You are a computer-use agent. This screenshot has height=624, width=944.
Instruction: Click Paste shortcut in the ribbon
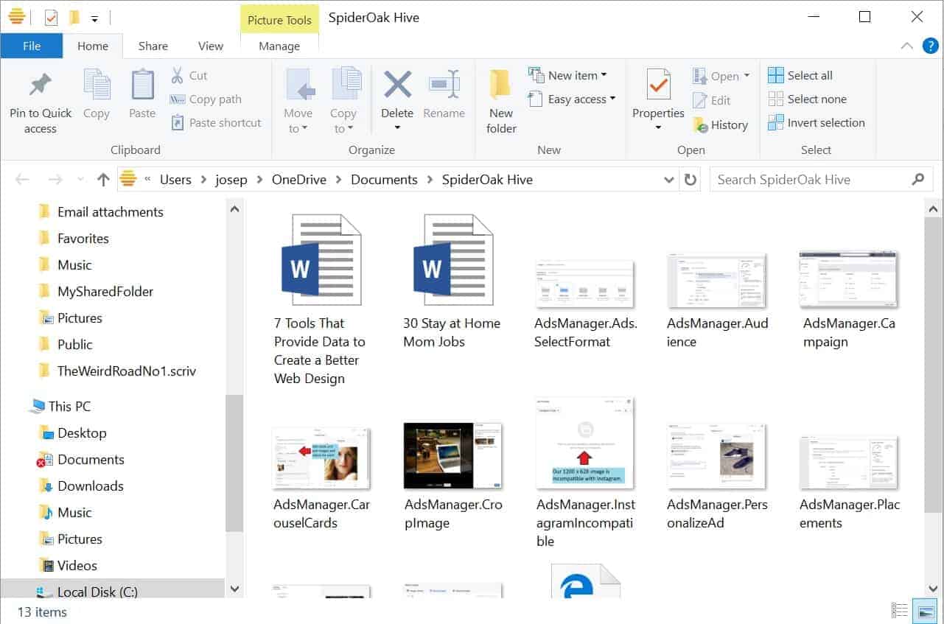pyautogui.click(x=216, y=122)
